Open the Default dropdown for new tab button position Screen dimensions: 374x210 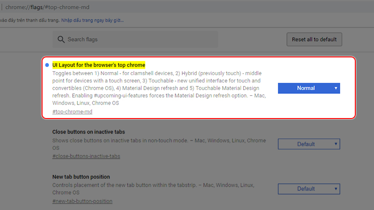[309, 189]
